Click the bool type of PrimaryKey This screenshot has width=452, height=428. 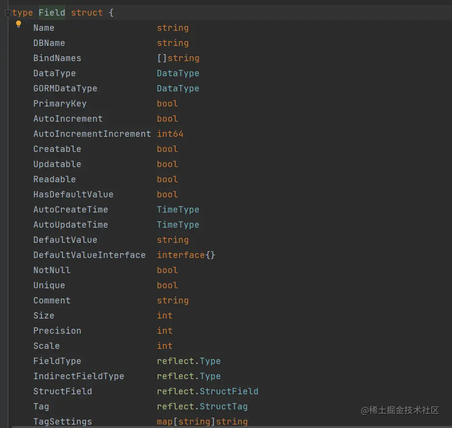pyautogui.click(x=167, y=104)
